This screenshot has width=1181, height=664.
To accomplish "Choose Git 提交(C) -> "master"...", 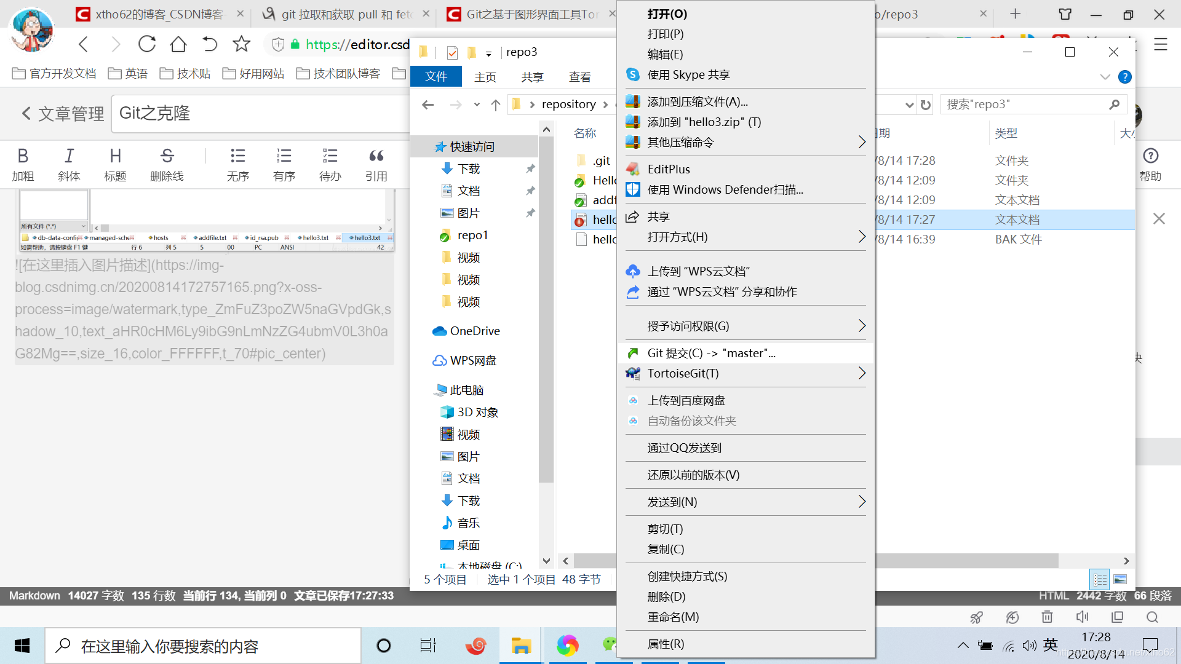I will [746, 353].
